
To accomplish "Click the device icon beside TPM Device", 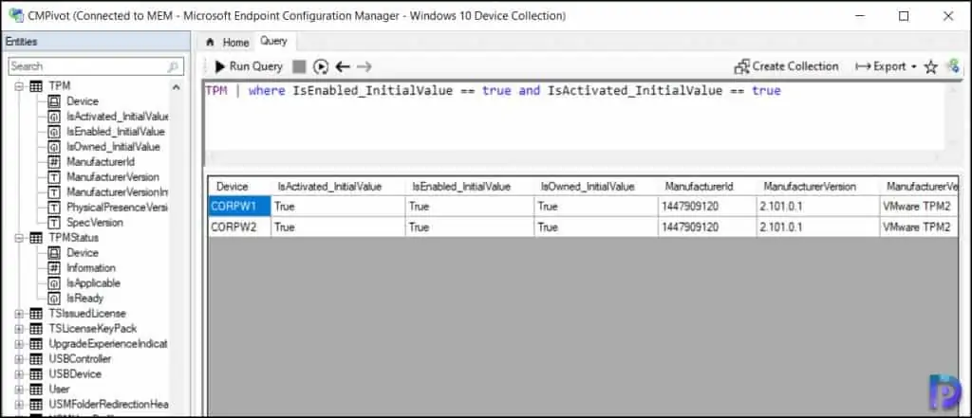I will click(x=54, y=100).
